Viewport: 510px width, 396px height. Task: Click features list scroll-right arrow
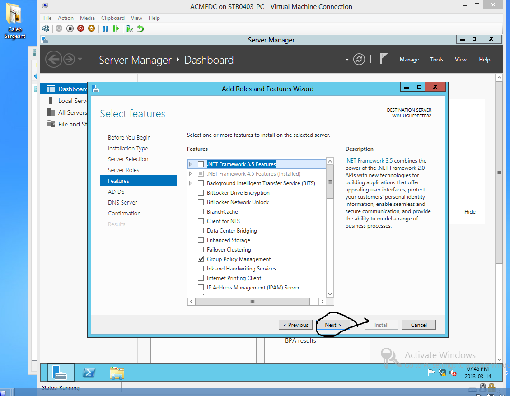323,301
